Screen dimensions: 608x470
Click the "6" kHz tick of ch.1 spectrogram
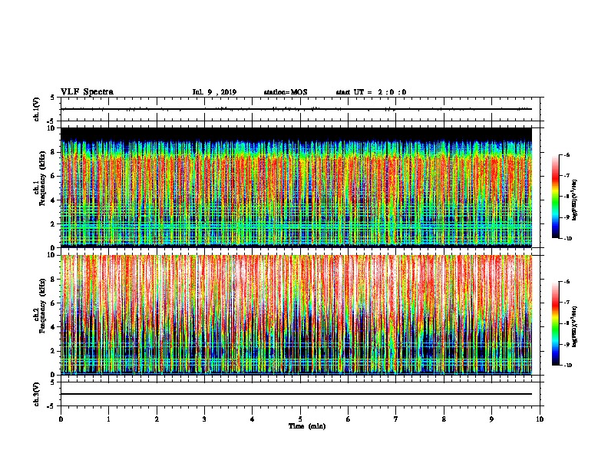(x=53, y=177)
